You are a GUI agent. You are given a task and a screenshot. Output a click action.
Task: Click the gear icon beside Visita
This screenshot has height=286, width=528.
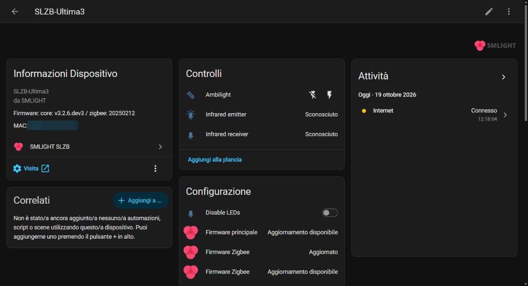17,168
